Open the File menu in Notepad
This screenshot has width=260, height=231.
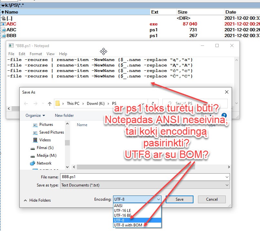(11, 54)
